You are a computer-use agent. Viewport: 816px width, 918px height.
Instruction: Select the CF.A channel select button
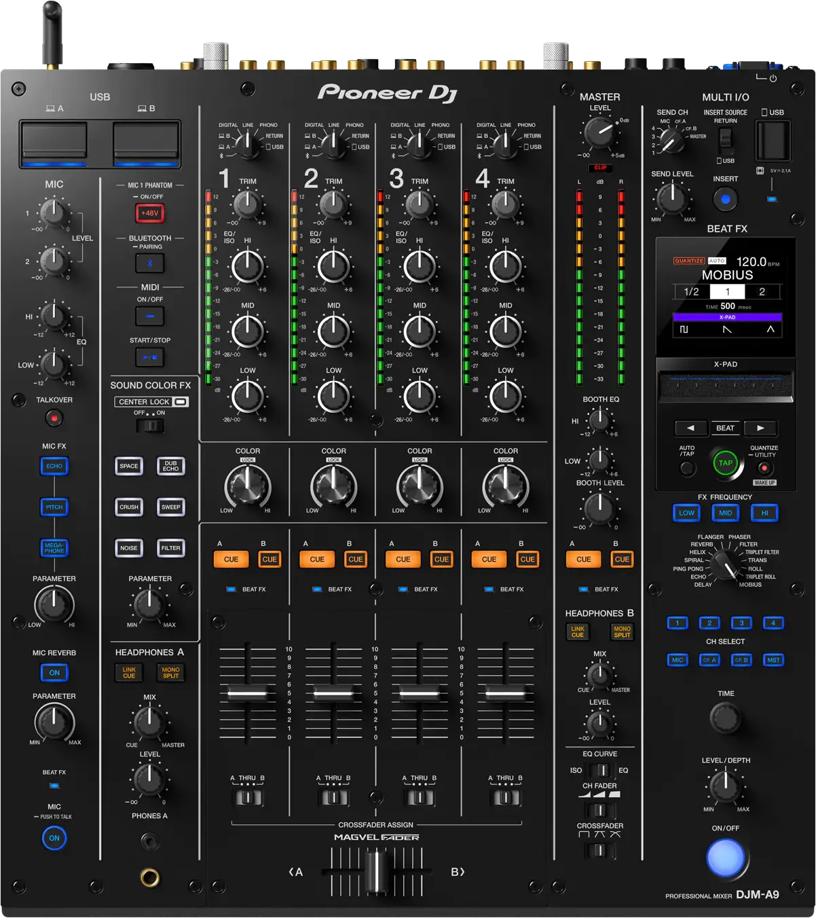(x=709, y=660)
